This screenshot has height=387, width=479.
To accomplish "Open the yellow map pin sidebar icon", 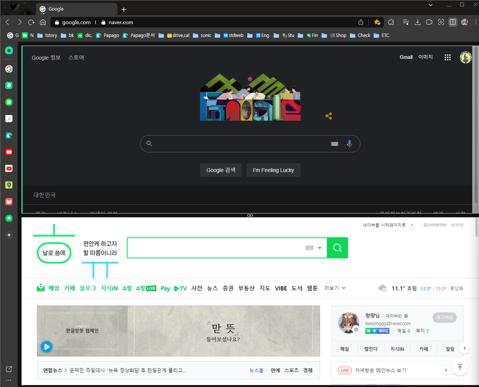I will pyautogui.click(x=9, y=185).
